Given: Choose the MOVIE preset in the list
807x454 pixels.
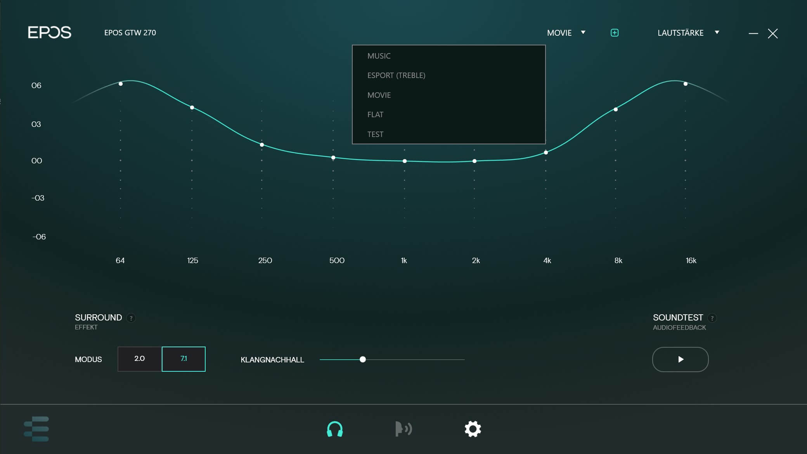Looking at the screenshot, I should pyautogui.click(x=449, y=95).
